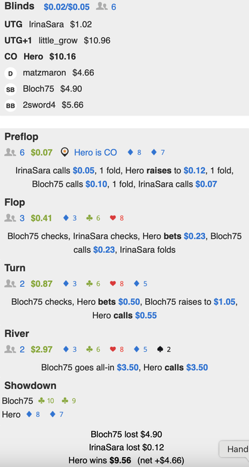This screenshot has width=249, height=467.
Task: Click the club 6 card in Turn row
Action: point(93,284)
